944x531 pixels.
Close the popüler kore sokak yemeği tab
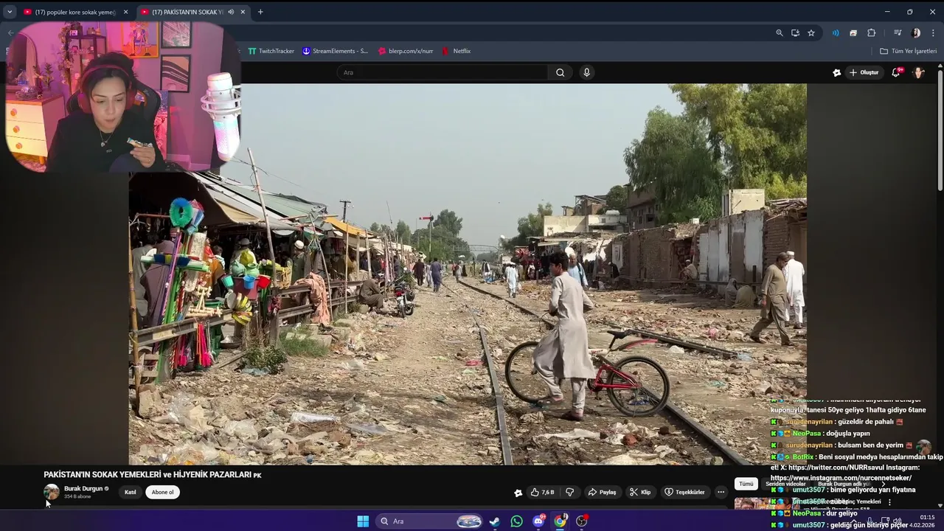pyautogui.click(x=125, y=12)
